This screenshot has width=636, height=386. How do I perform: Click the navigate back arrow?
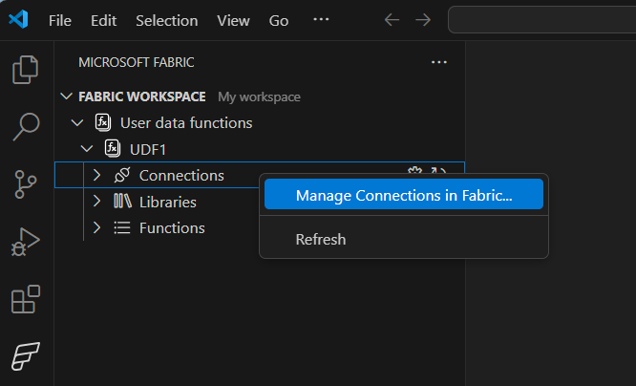[x=390, y=20]
